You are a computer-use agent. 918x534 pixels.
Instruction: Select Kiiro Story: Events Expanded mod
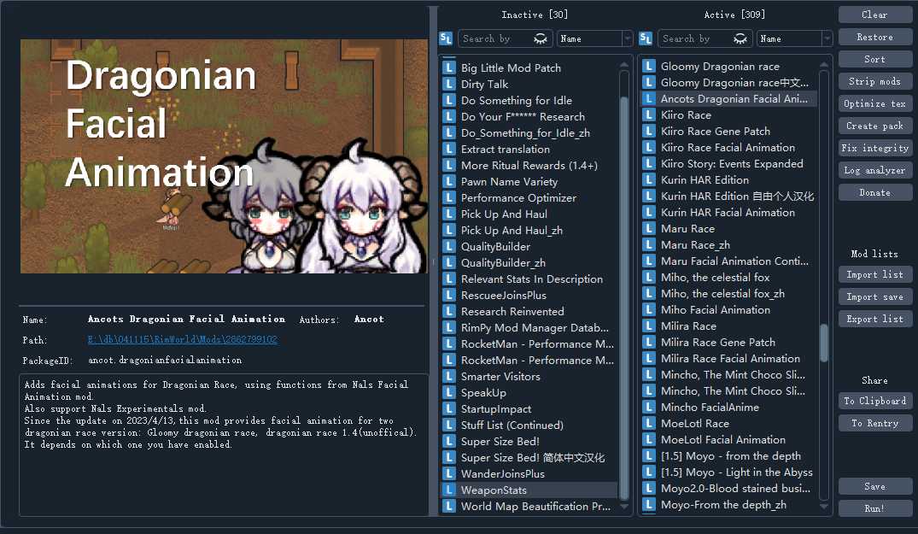point(728,163)
